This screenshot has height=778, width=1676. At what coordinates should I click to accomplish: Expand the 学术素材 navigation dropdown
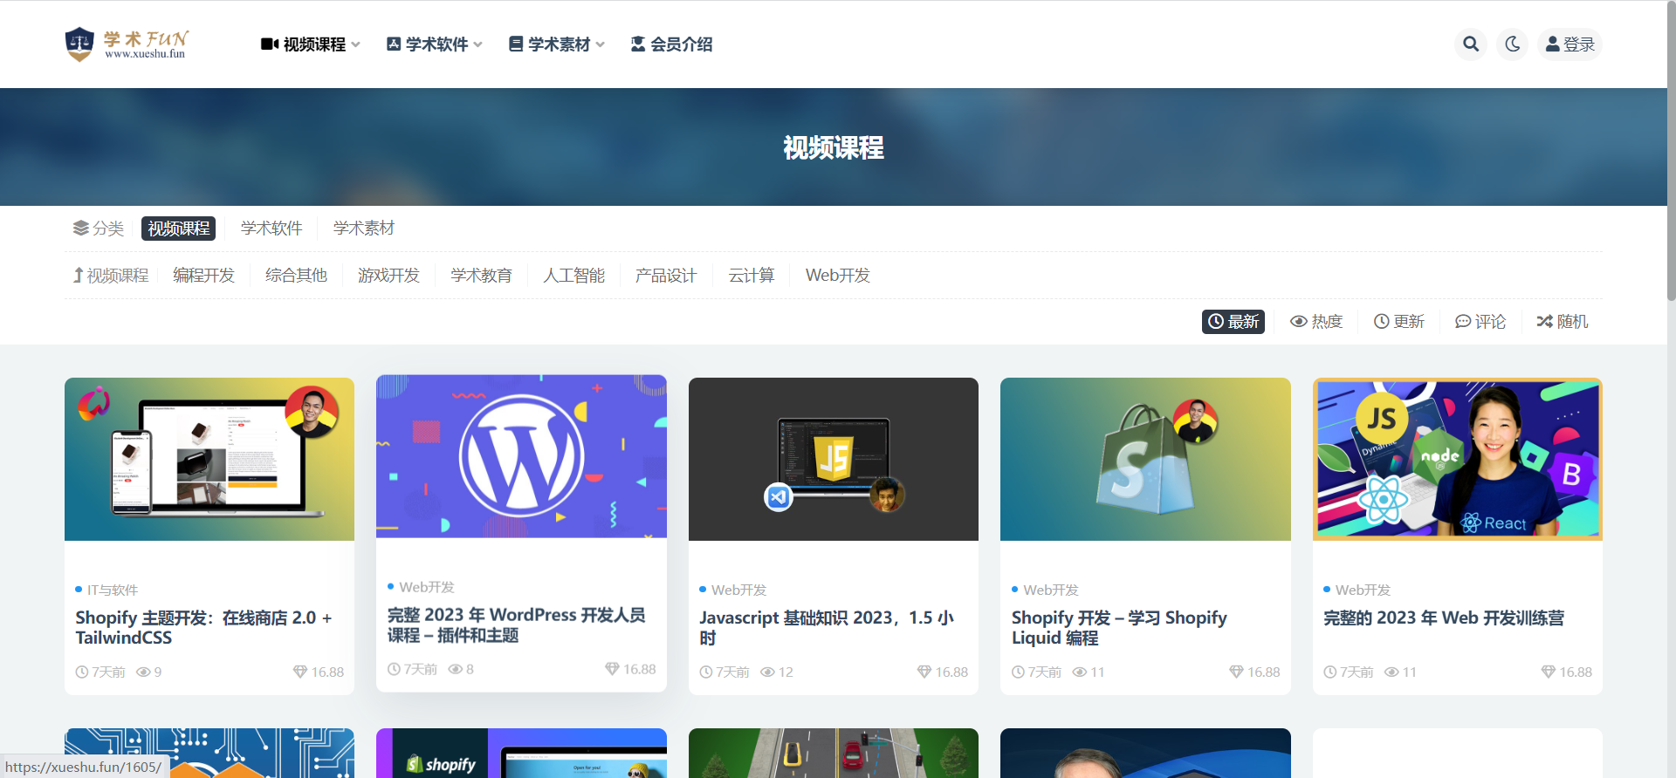click(x=556, y=44)
